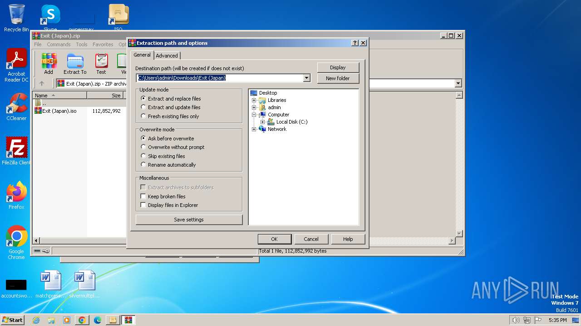The height and width of the screenshot is (326, 581).
Task: Open Firefox desktop shortcut
Action: pos(16,195)
